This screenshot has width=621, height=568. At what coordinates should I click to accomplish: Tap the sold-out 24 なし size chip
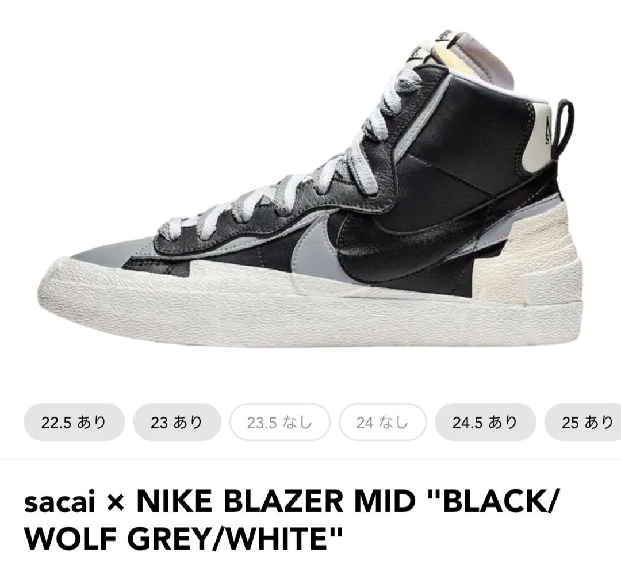(x=382, y=422)
